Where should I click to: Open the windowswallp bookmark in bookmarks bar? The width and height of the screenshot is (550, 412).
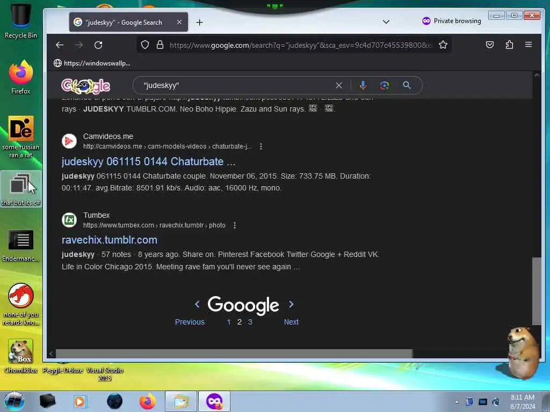click(x=92, y=63)
